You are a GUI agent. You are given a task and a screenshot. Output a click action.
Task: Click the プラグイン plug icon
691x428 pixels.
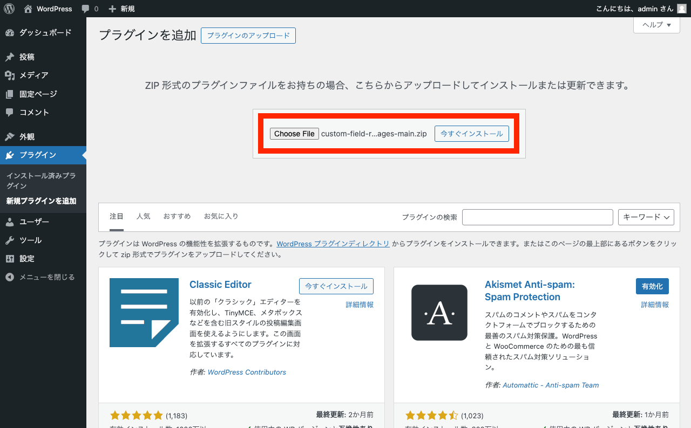coord(10,155)
